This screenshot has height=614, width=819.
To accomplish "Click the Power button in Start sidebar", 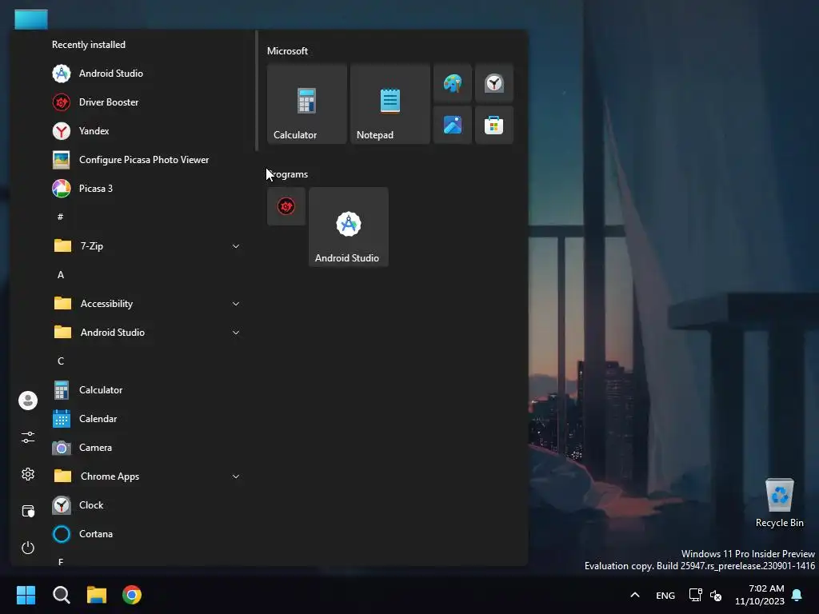I will [x=28, y=547].
